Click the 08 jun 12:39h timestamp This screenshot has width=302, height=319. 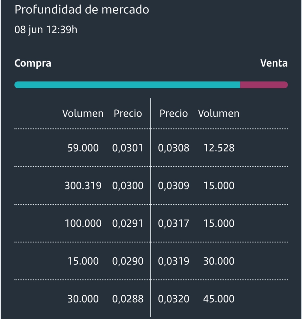pos(46,30)
